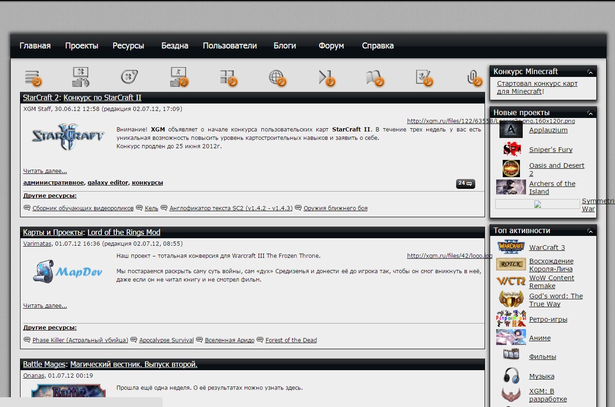The width and height of the screenshot is (615, 407).
Task: Open Англофикатор текста SC2 resource link
Action: [x=231, y=208]
